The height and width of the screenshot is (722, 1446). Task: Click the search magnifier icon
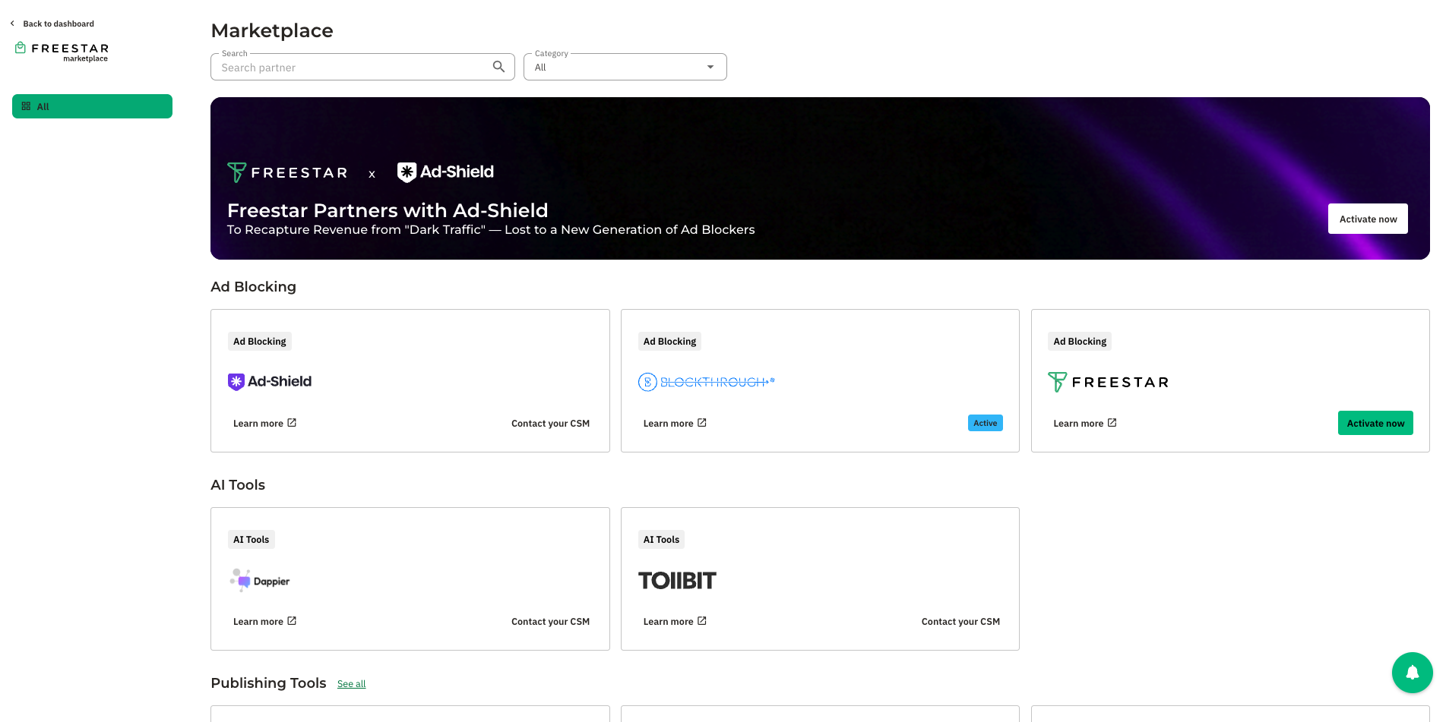coord(498,67)
